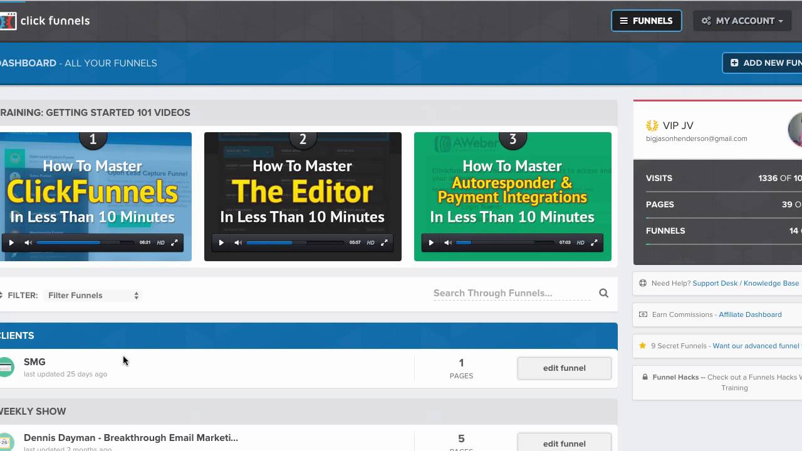Fullscreen The Editor training video
The width and height of the screenshot is (802, 451).
pos(385,242)
